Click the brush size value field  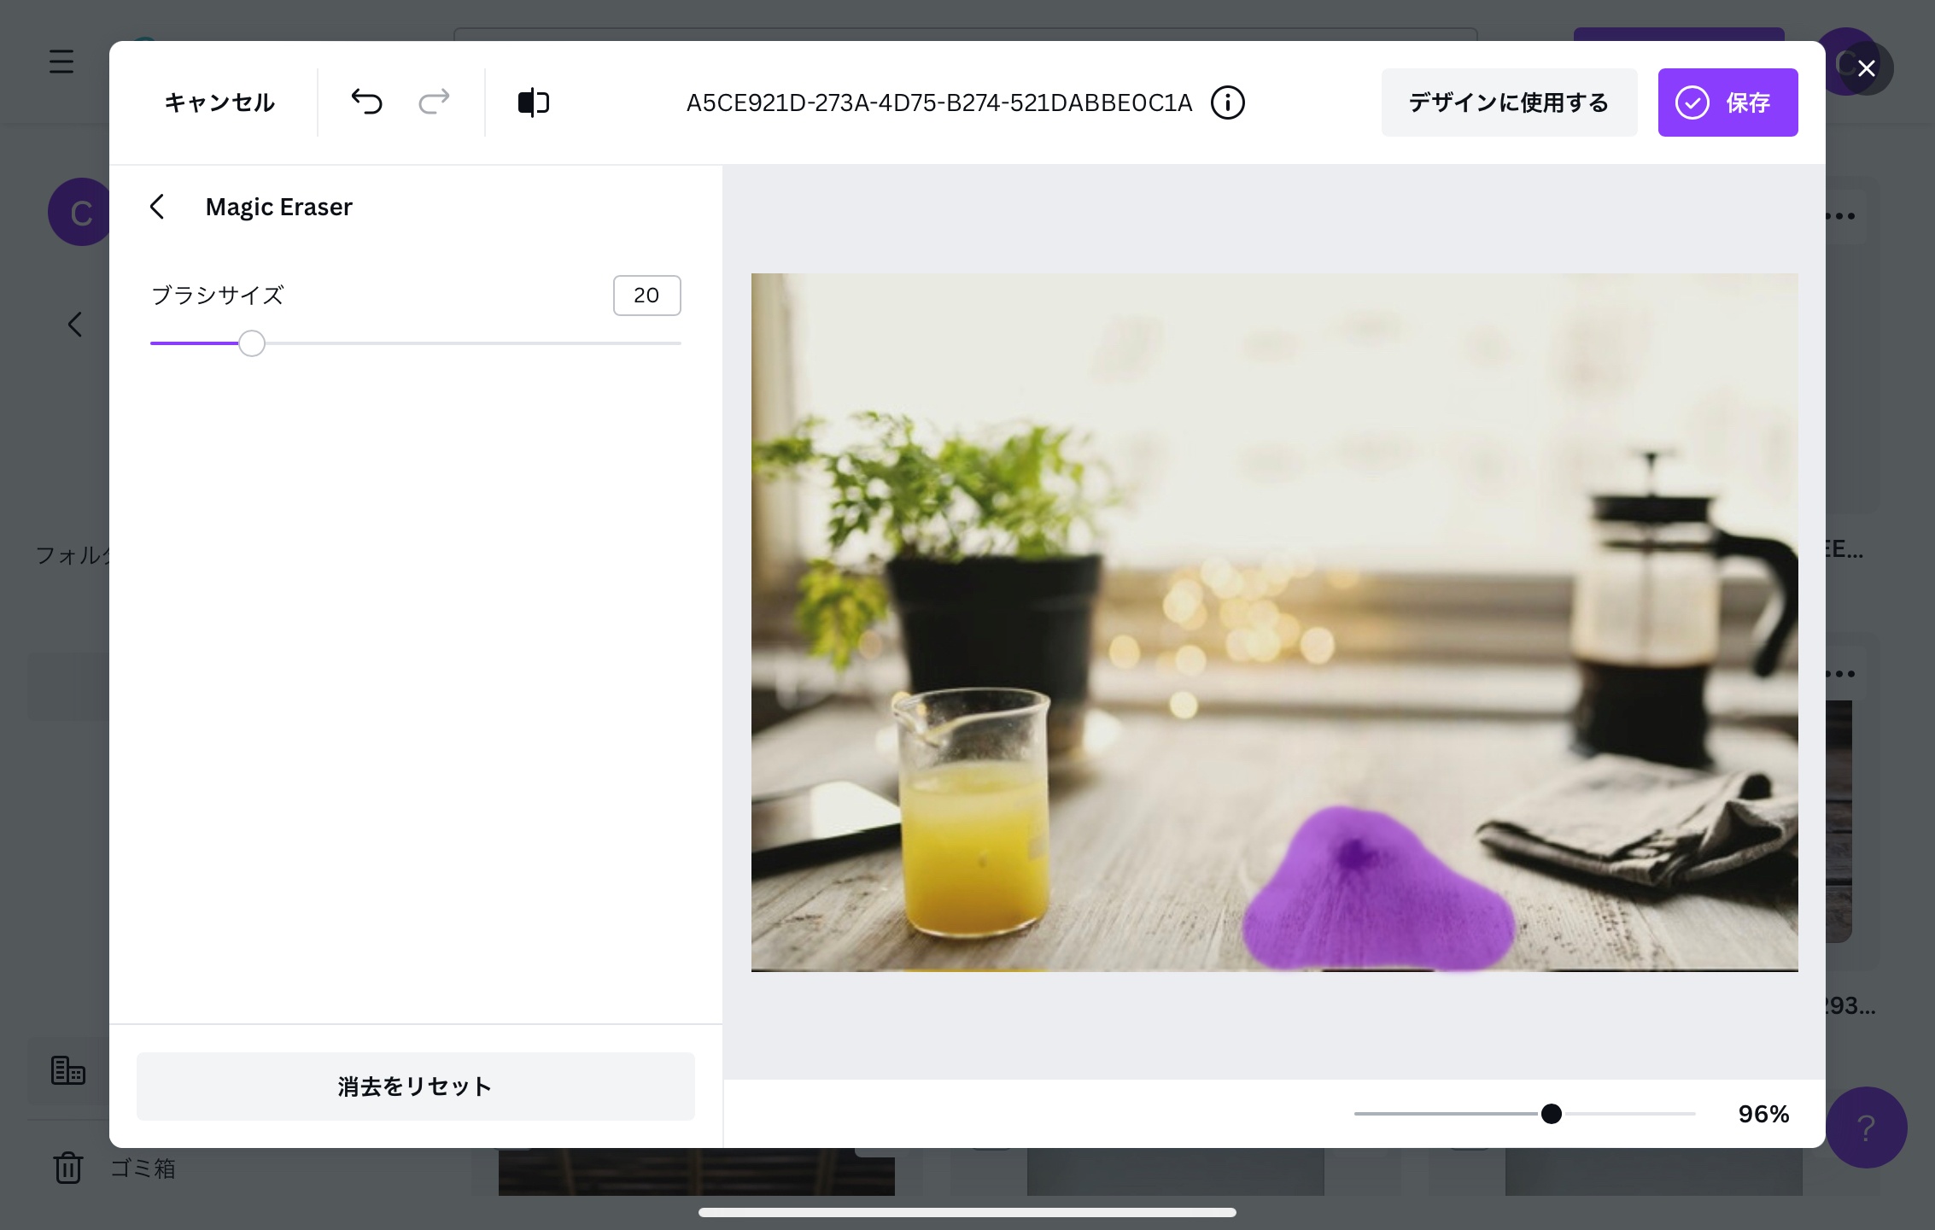pos(646,296)
